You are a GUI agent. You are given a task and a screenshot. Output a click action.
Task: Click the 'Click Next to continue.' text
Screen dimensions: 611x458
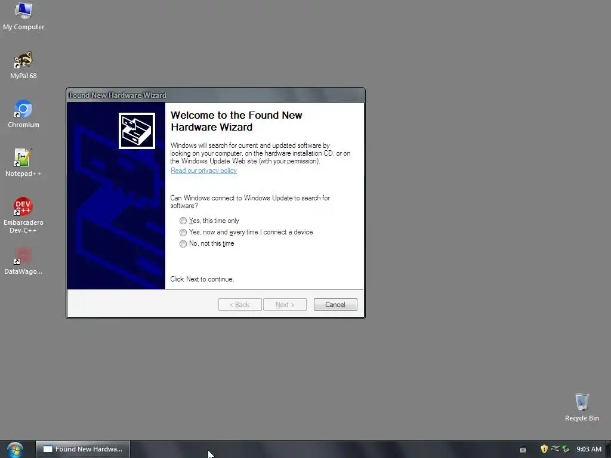click(x=202, y=279)
